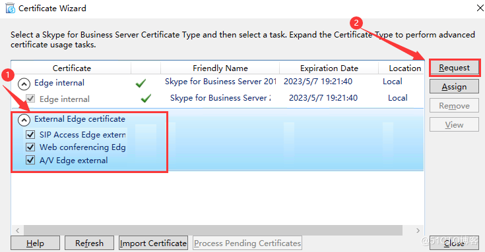Uncheck Web conferencing Edge checkbox
Viewport: 485px width, 252px height.
(x=30, y=147)
